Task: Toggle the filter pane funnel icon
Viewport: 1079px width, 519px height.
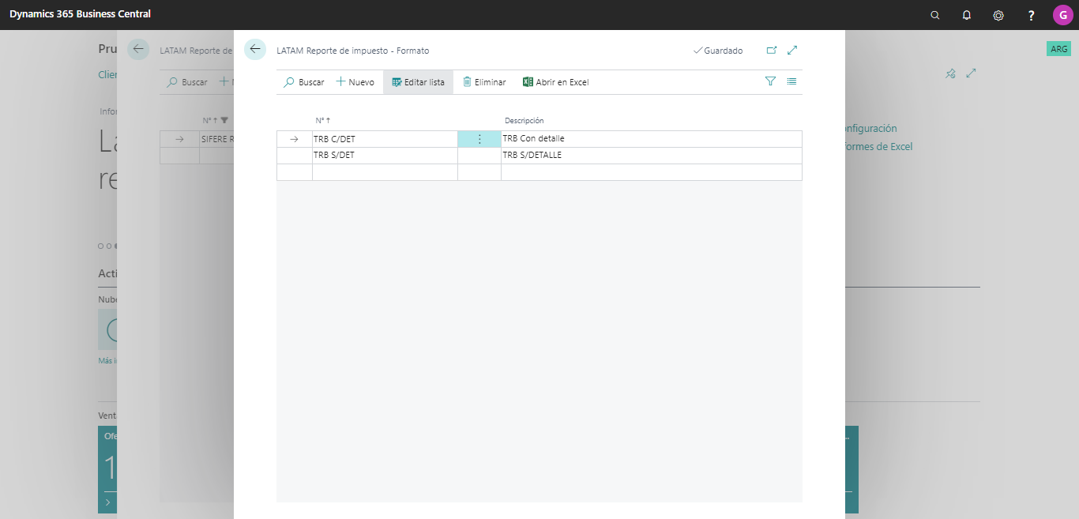Action: coord(770,81)
